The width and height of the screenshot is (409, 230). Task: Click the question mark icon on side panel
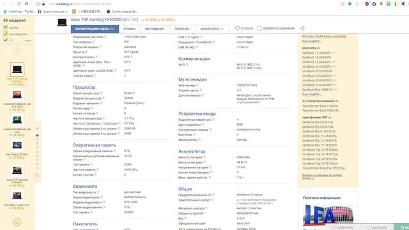[37, 175]
